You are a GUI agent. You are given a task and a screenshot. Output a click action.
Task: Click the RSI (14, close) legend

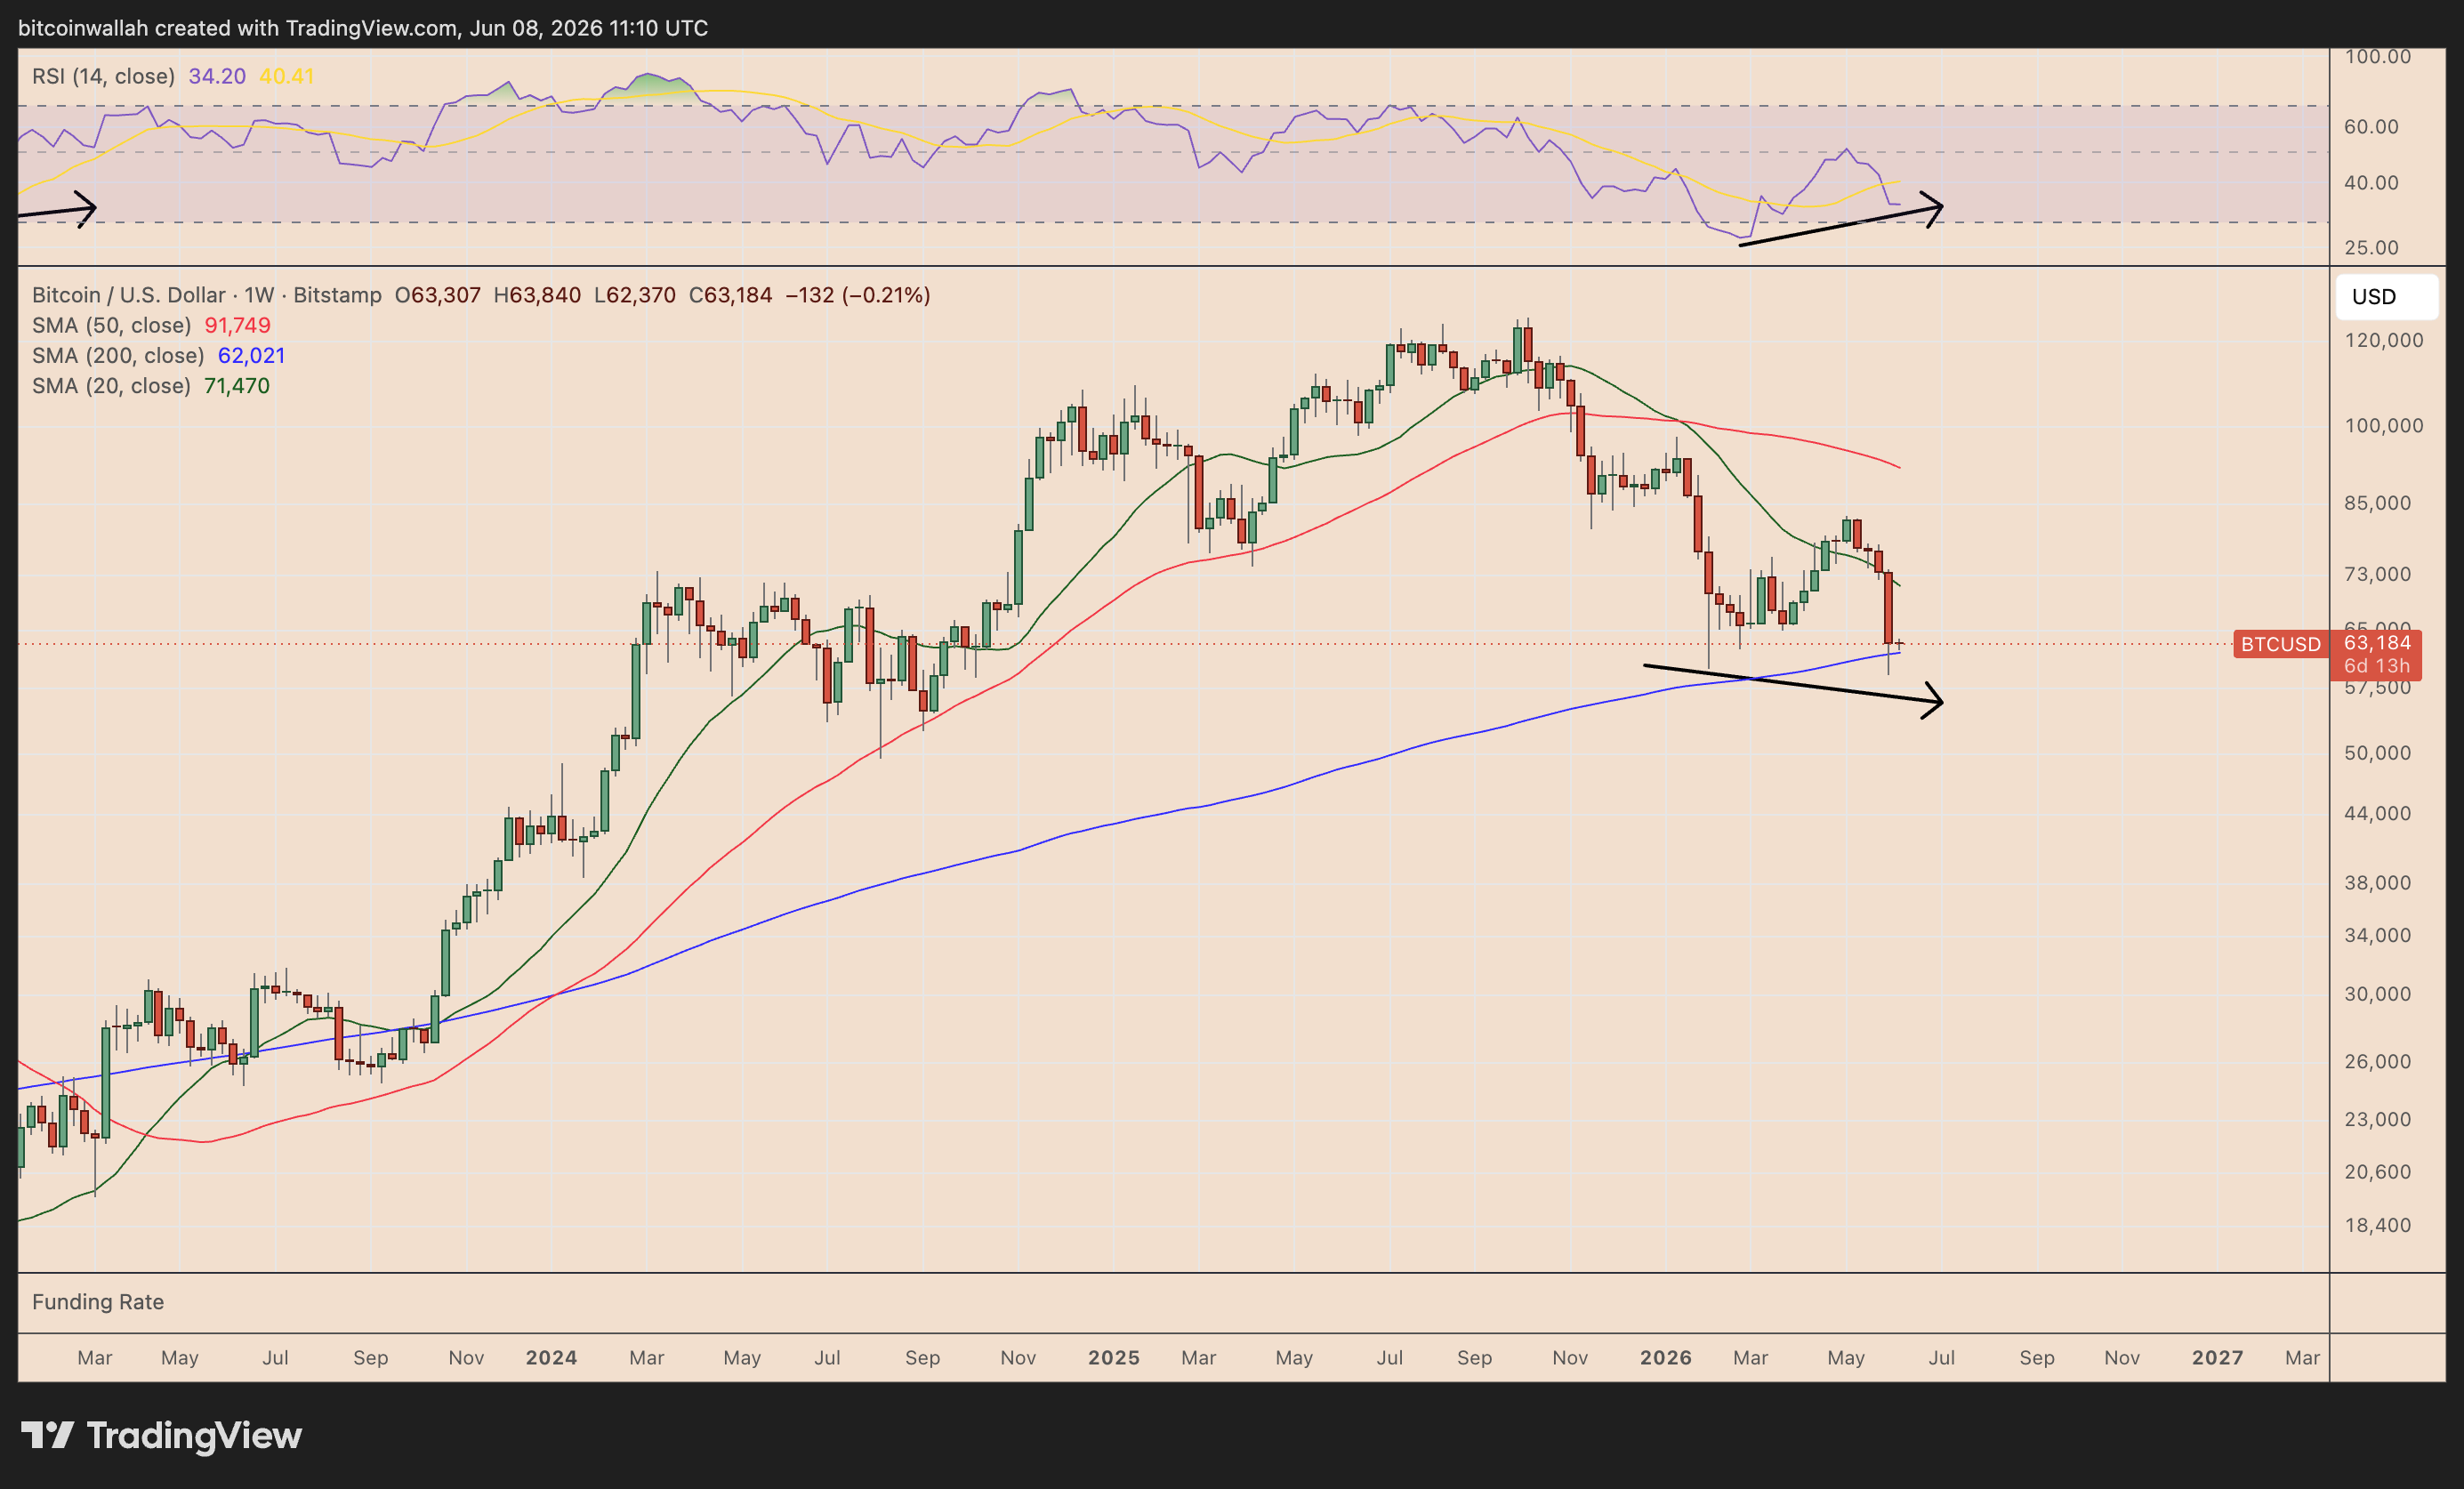click(x=103, y=76)
